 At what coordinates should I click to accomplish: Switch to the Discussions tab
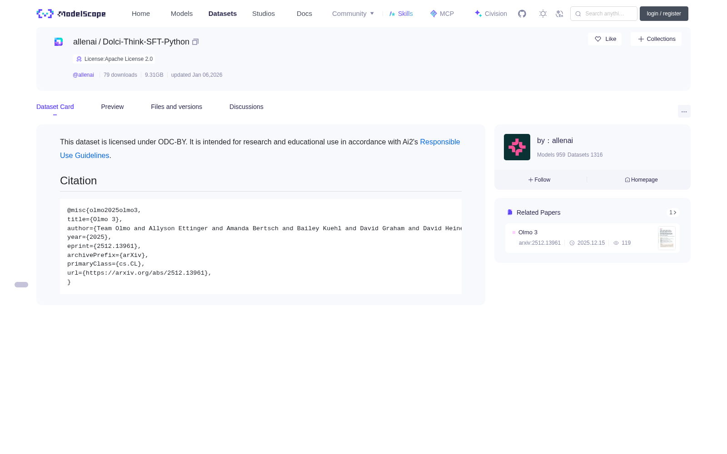246,107
